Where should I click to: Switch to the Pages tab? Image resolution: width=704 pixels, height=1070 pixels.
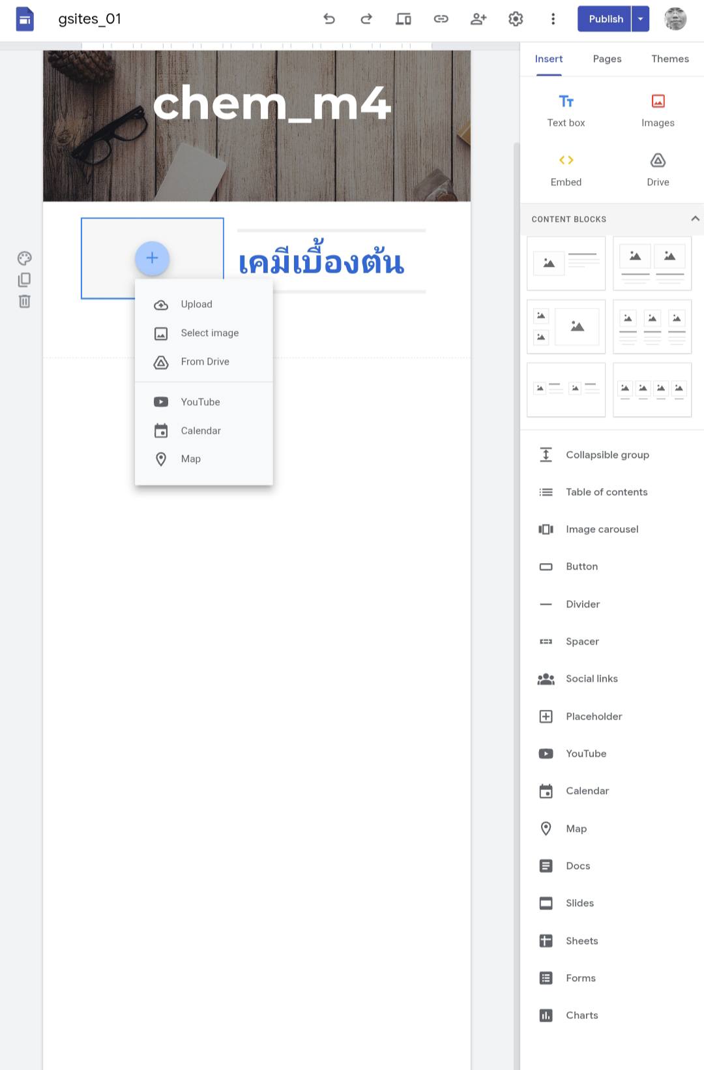click(607, 59)
